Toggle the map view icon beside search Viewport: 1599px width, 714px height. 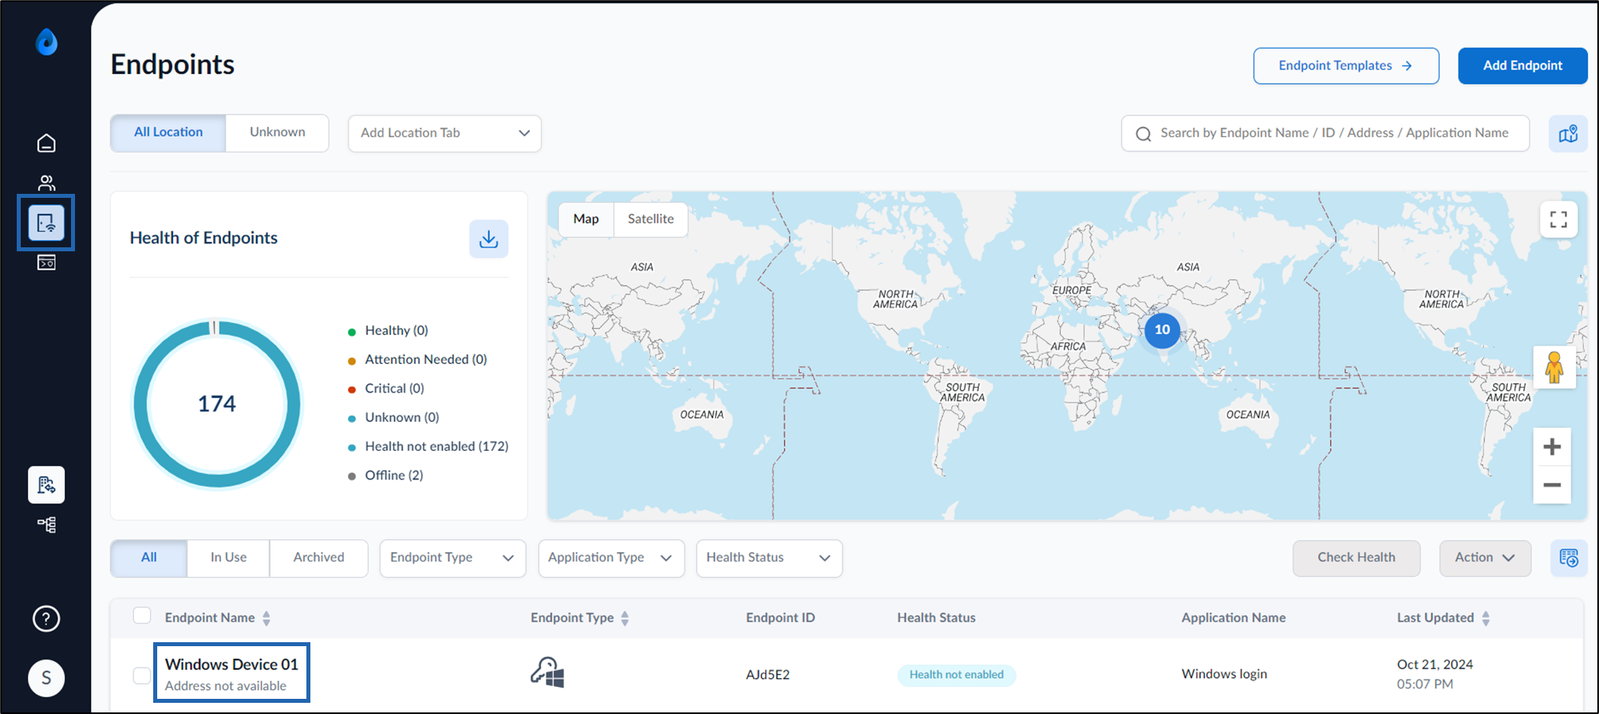click(x=1568, y=133)
